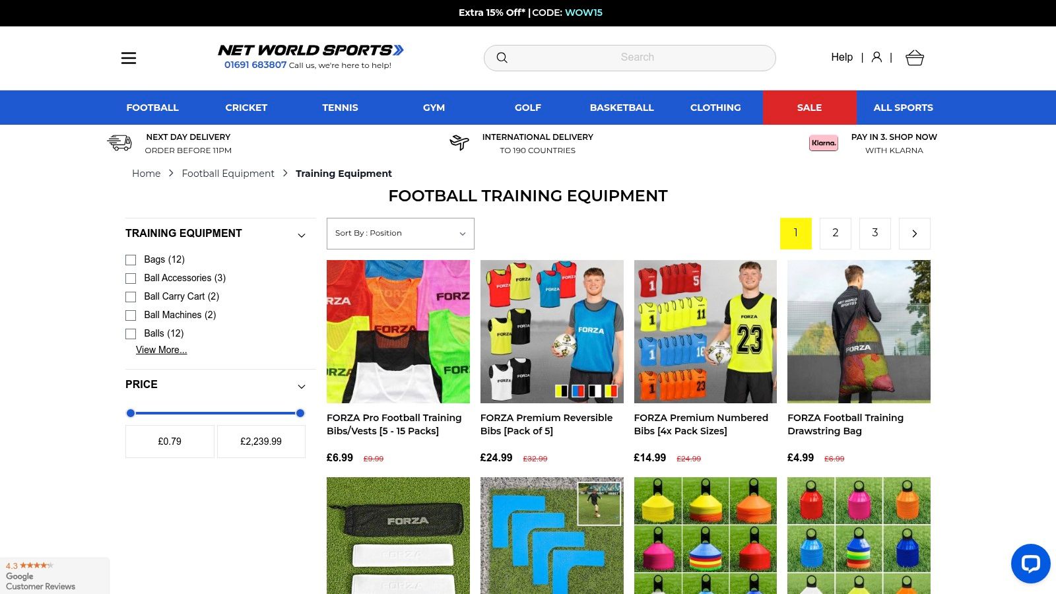Open the Clothing menu
Viewport: 1056px width, 594px height.
pyautogui.click(x=715, y=108)
